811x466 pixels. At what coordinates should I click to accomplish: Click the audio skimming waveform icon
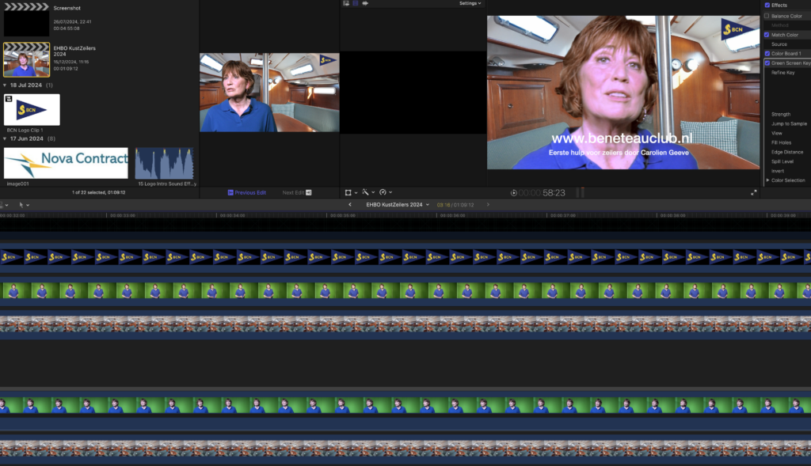366,3
